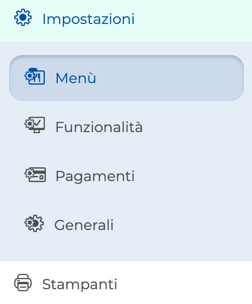Select the Pagamenti submenu row

(127, 176)
